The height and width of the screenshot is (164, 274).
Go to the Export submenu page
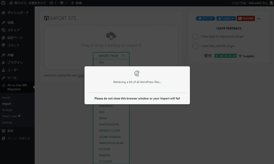(x=6, y=98)
